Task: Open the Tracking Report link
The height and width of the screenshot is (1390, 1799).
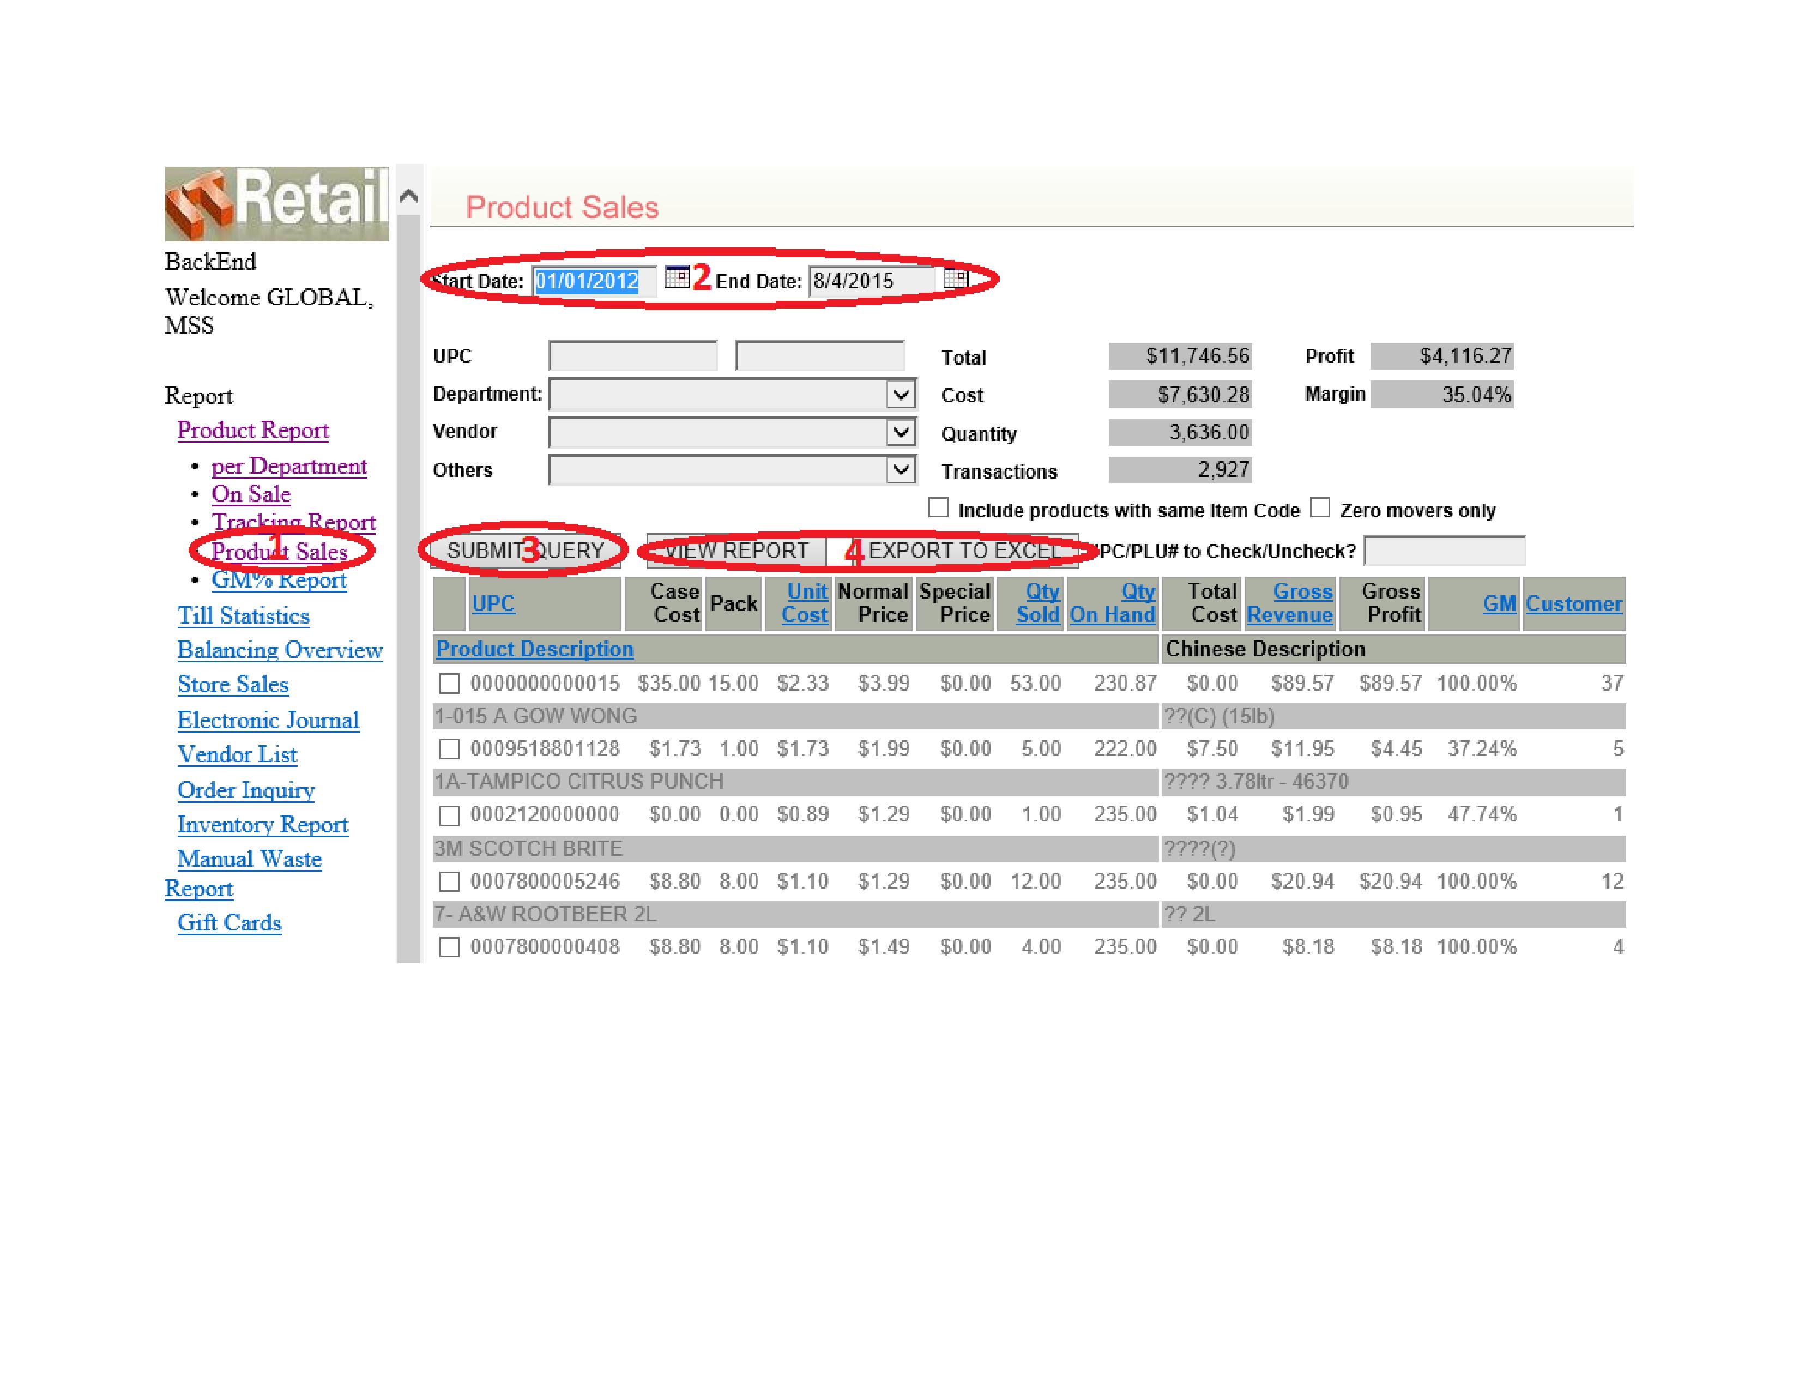Action: [x=293, y=522]
